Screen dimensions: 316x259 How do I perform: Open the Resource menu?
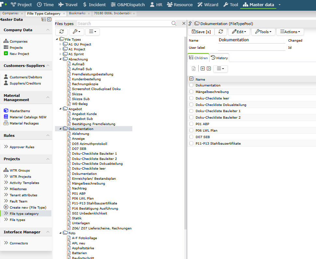pyautogui.click(x=180, y=5)
